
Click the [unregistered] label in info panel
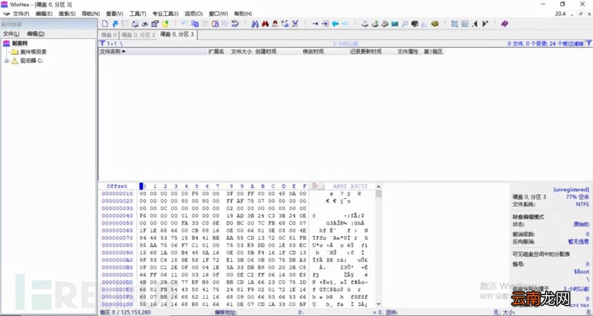point(571,190)
